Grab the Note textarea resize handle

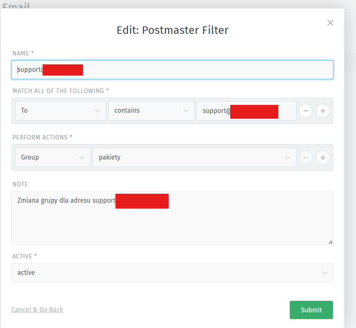pyautogui.click(x=330, y=242)
